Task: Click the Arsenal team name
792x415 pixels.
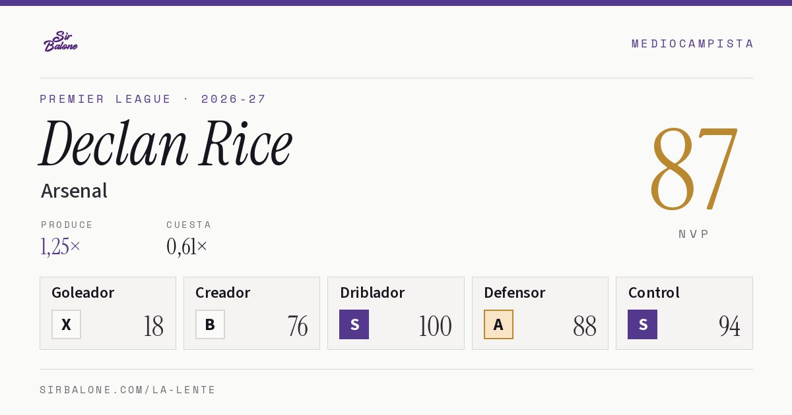Action: click(x=74, y=191)
